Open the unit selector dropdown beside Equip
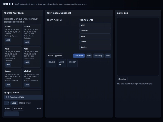 coord(7,103)
